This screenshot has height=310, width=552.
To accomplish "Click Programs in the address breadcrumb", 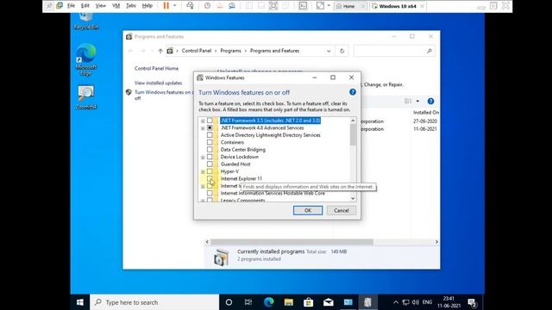I will coord(230,51).
